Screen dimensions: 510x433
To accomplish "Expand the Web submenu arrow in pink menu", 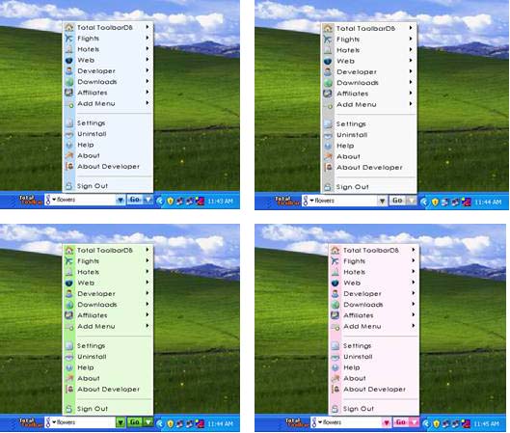I will click(414, 283).
